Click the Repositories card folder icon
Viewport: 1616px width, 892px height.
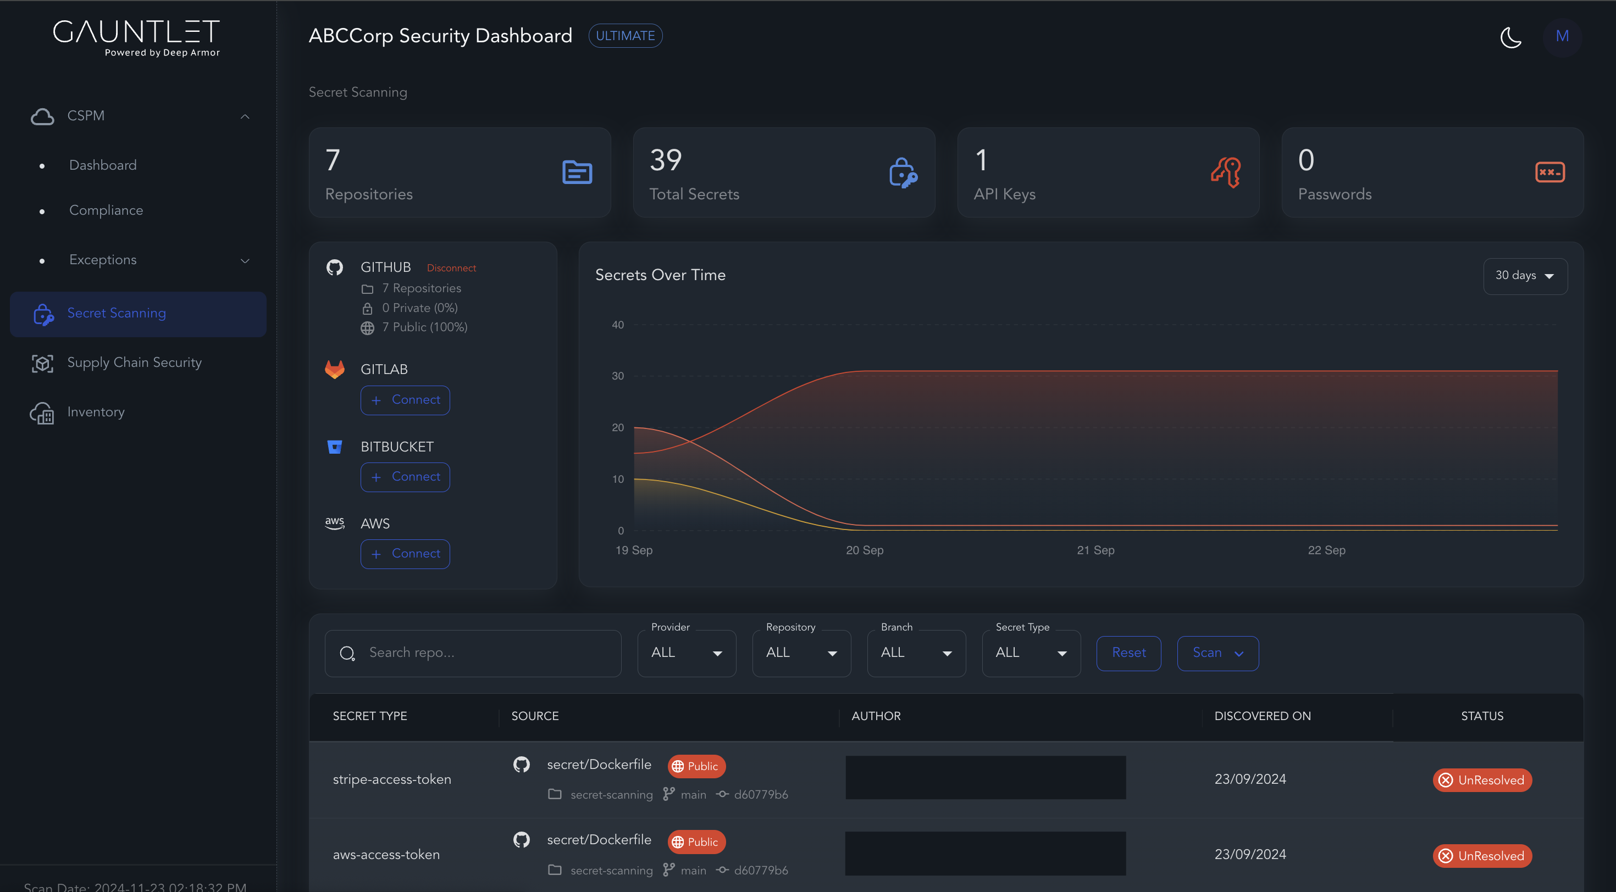pyautogui.click(x=577, y=172)
